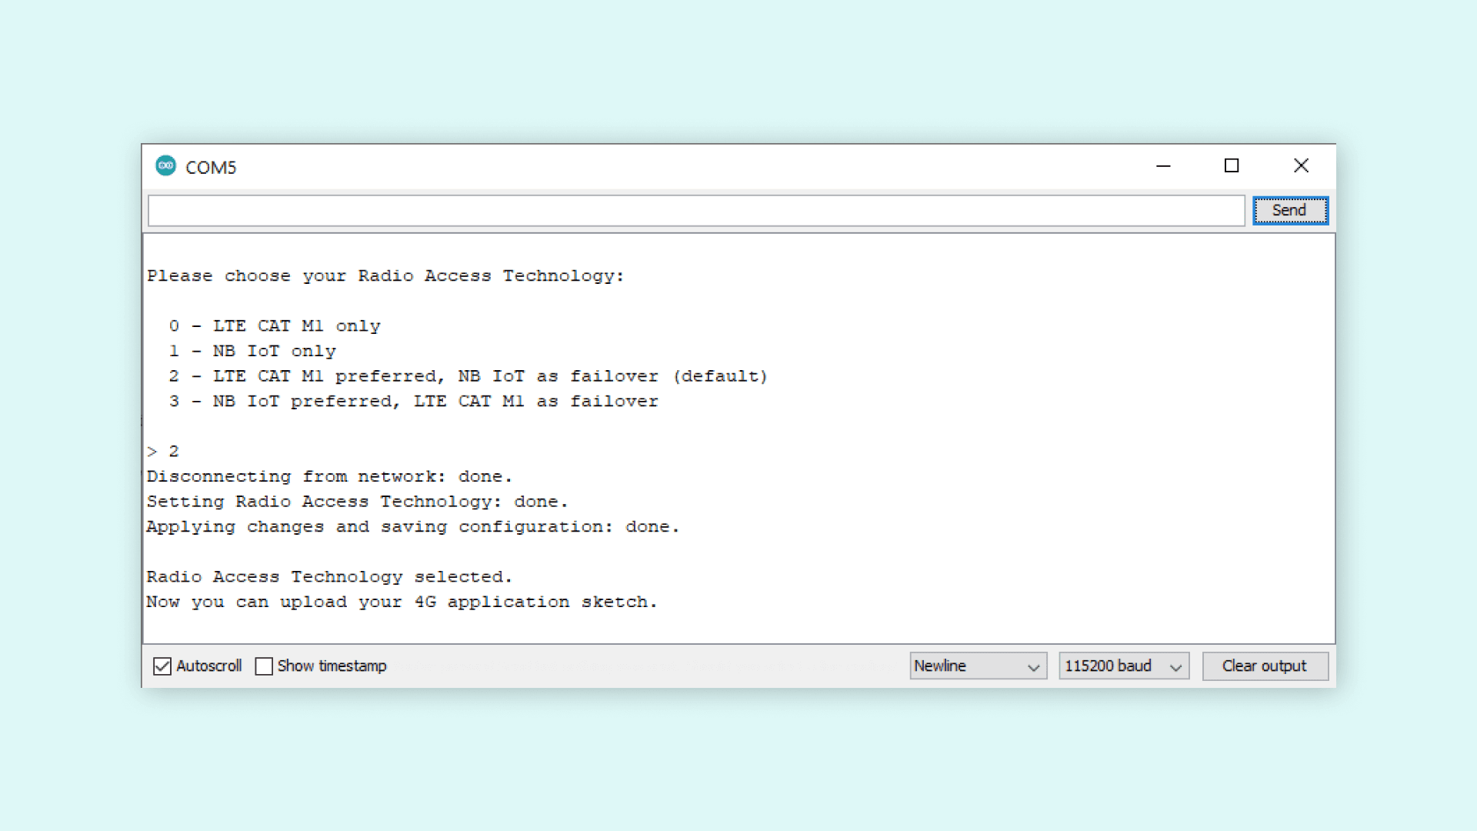Disable the Autoscroll checkbox

[162, 666]
